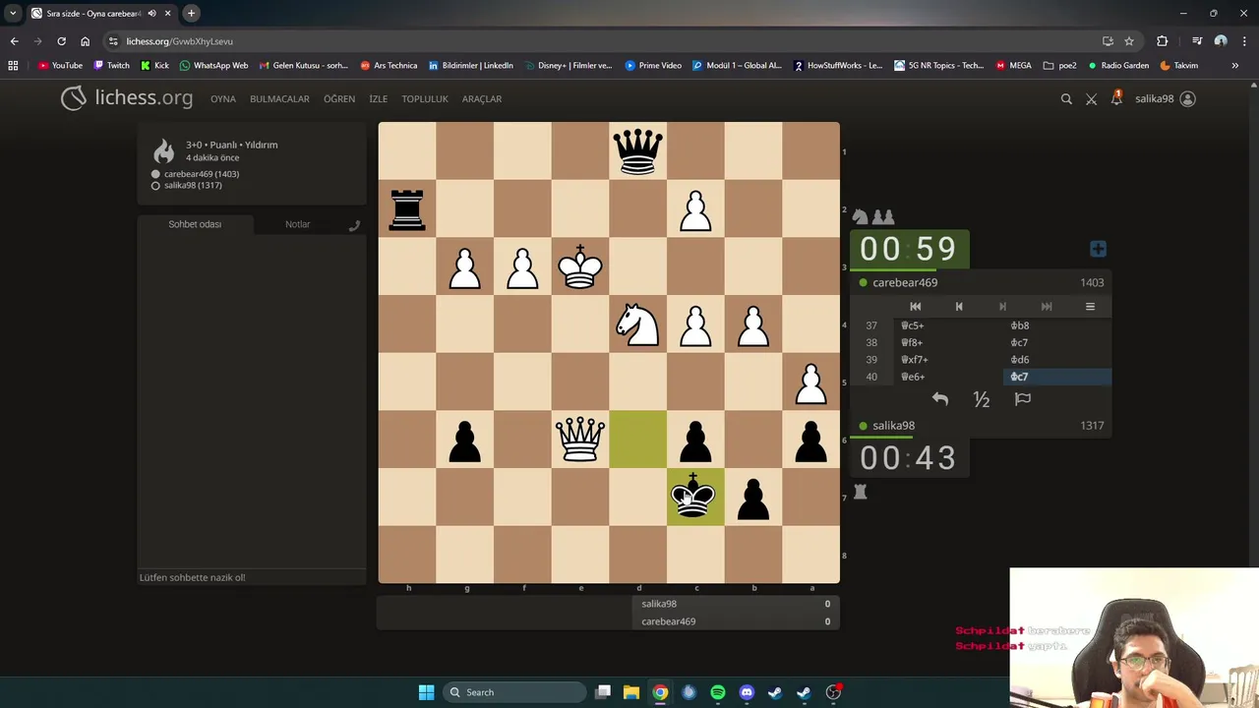Open Spotify from the taskbar
Image resolution: width=1259 pixels, height=708 pixels.
tap(718, 692)
